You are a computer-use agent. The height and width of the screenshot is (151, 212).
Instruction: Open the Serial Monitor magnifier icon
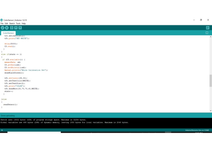(208, 28)
